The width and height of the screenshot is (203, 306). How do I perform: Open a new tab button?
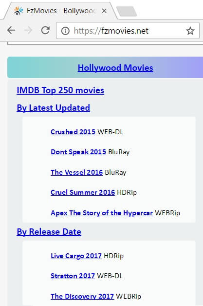127,11
